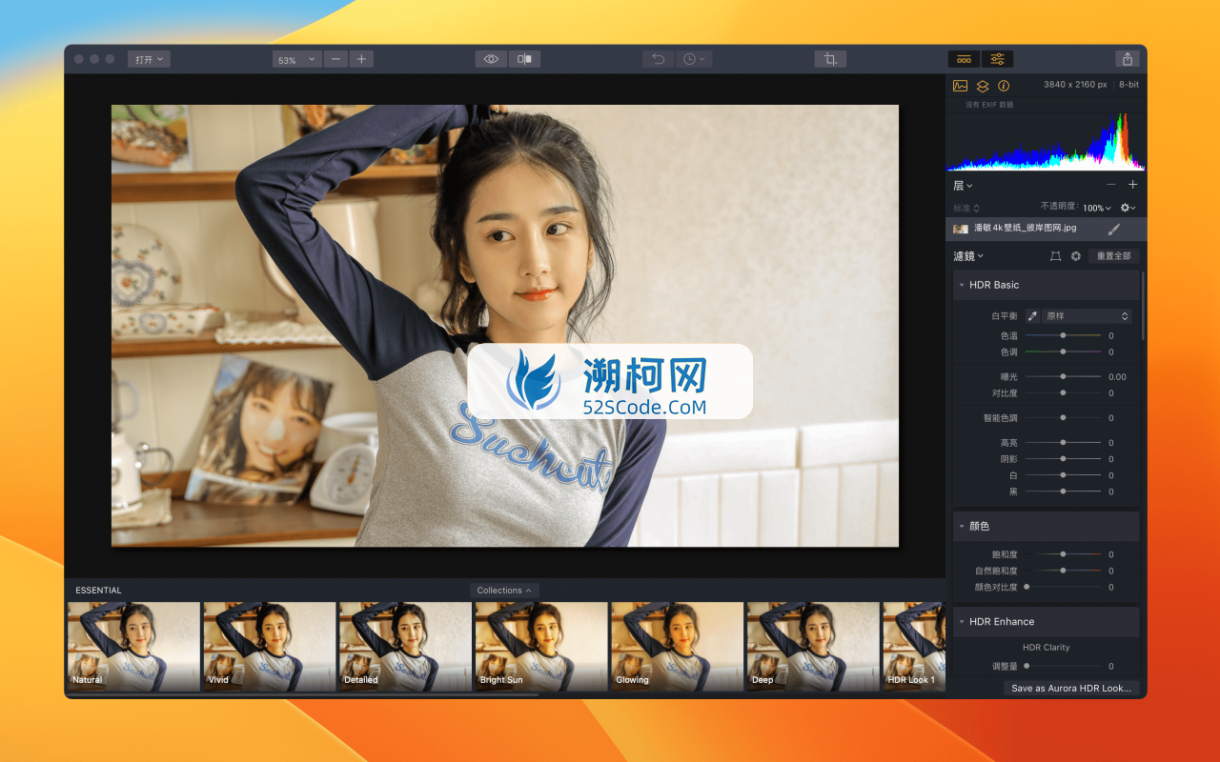Click the exposure value 0.00 field
The image size is (1220, 762).
click(1117, 376)
